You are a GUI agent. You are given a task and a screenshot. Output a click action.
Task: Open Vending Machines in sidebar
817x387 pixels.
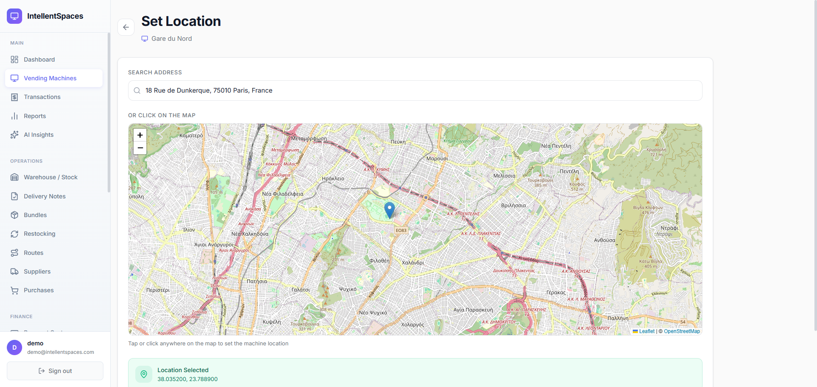(54, 78)
